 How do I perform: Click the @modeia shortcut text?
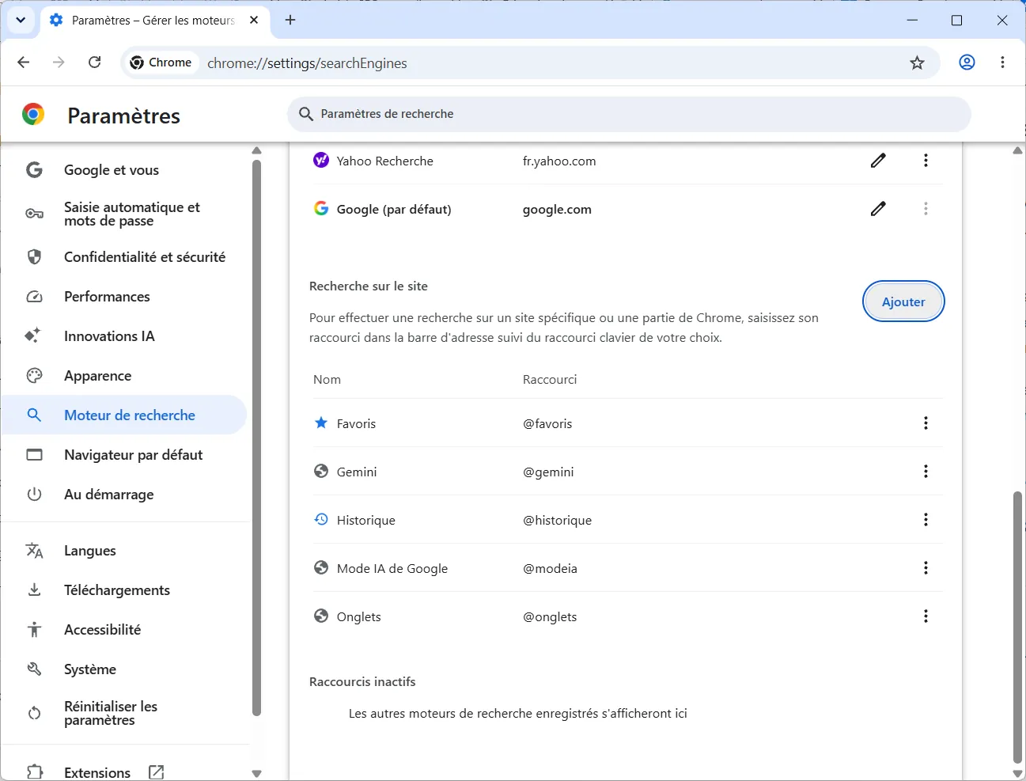550,569
